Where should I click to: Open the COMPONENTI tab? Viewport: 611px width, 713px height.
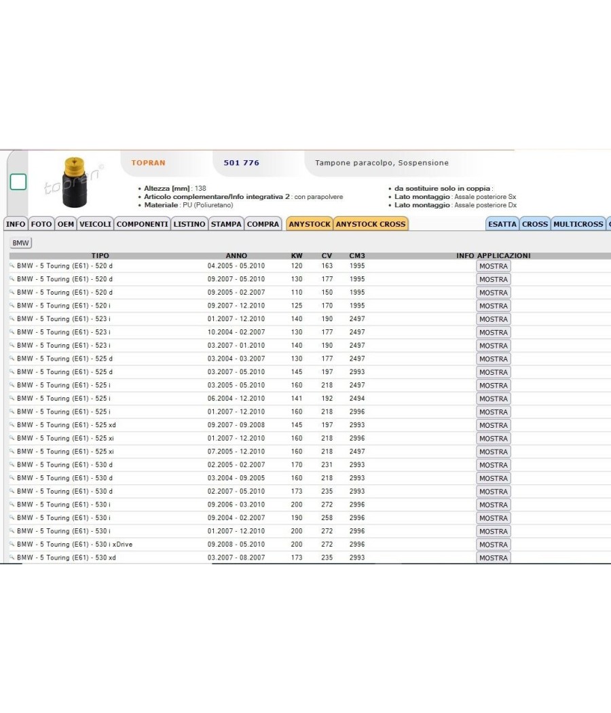pos(143,224)
